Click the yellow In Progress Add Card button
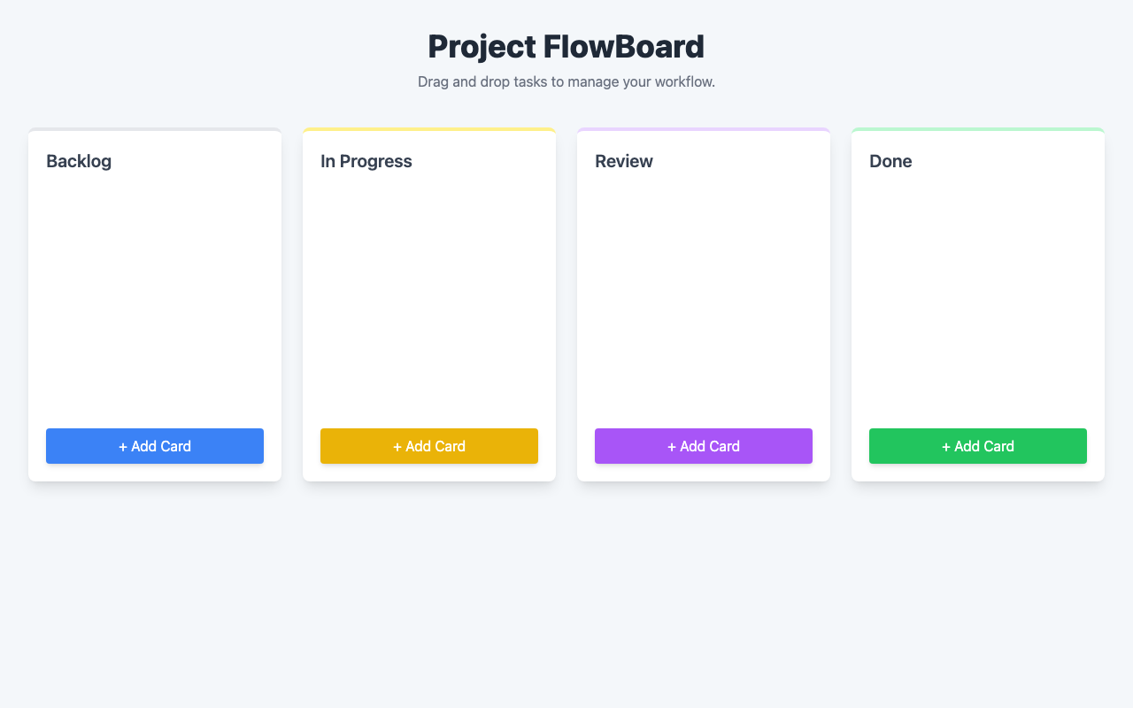The height and width of the screenshot is (708, 1133). [x=429, y=446]
